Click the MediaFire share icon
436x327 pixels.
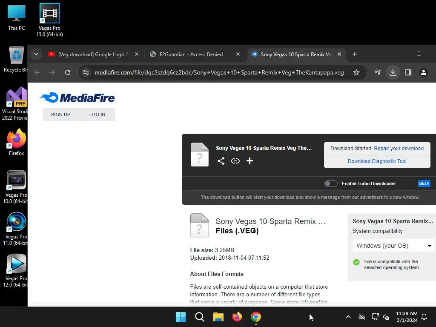[x=221, y=161]
